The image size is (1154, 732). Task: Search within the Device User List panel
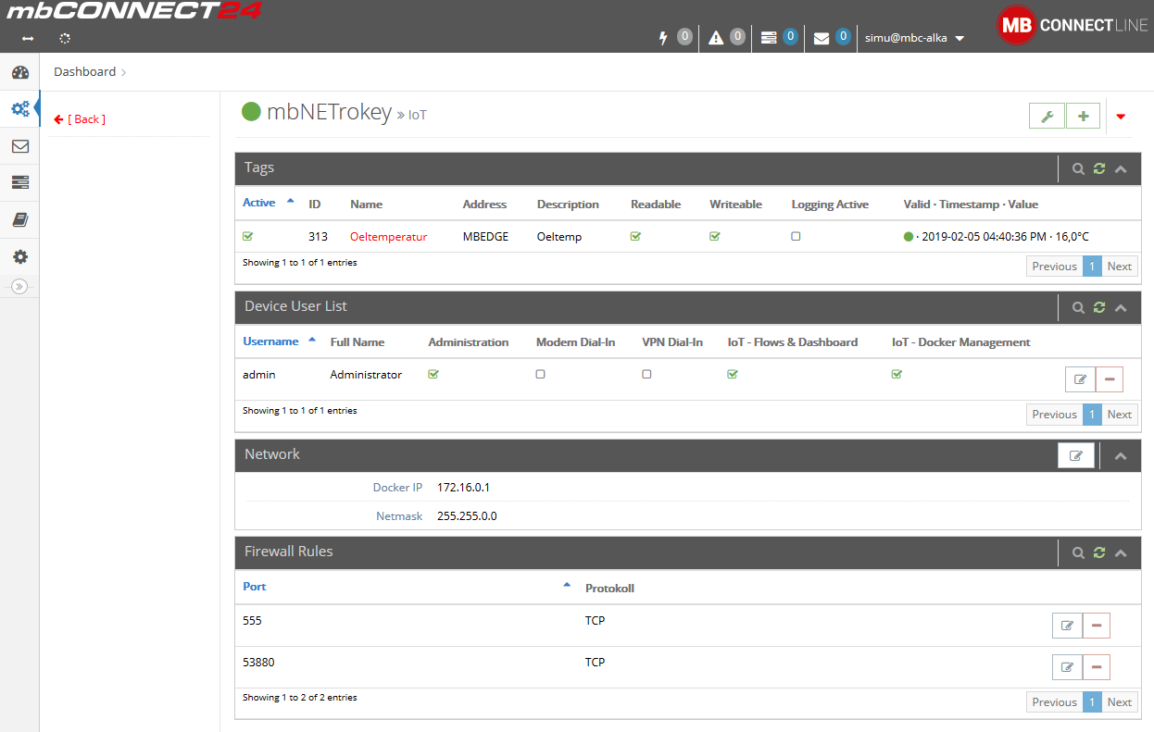[1078, 307]
